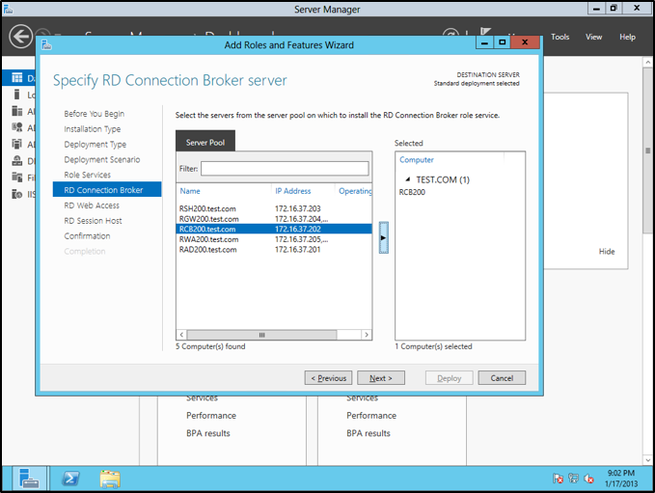
Task: Click inside the Filter text field
Action: pyautogui.click(x=285, y=169)
